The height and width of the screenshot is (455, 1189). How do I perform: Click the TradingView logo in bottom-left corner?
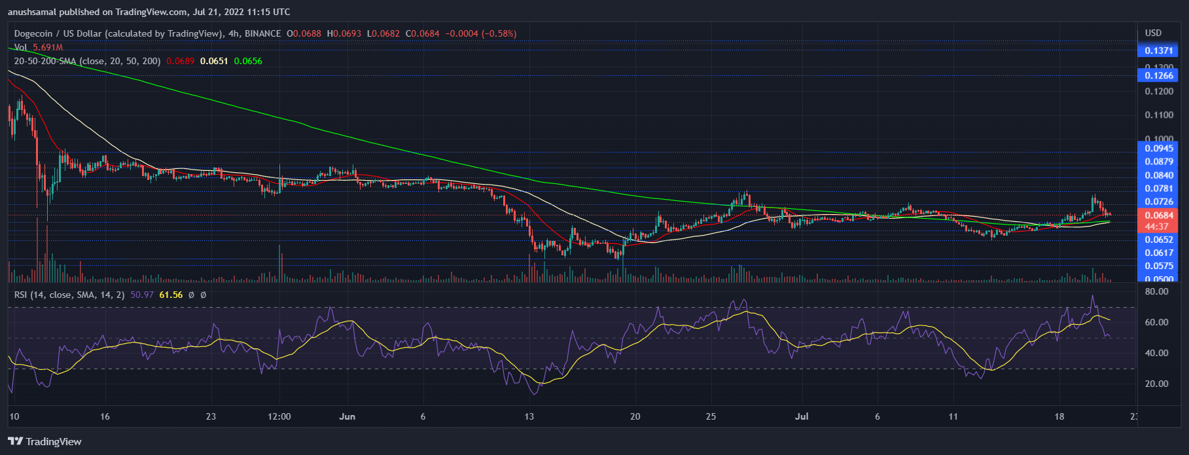[44, 441]
